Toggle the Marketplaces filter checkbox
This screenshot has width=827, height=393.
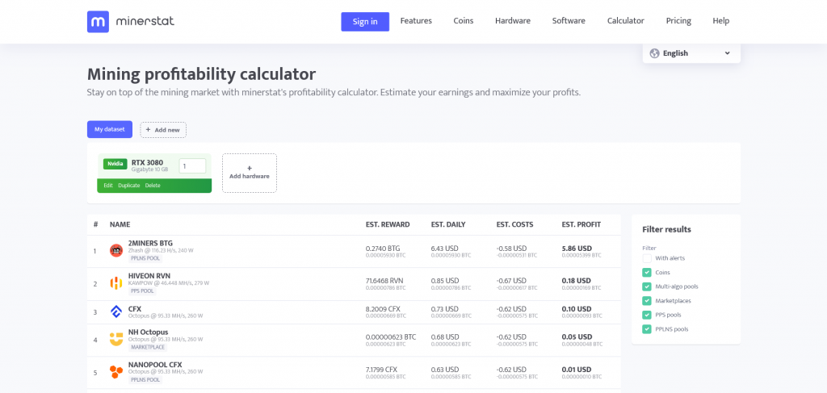coord(647,301)
